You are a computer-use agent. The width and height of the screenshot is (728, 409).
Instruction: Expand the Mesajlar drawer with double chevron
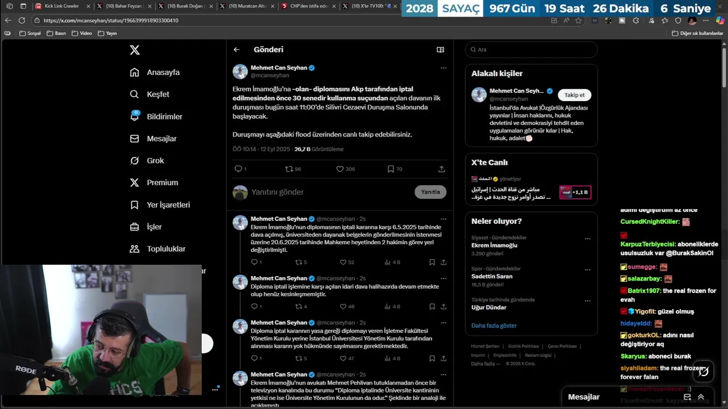click(x=701, y=397)
